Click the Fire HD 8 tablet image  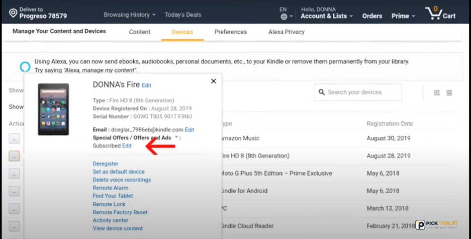click(53, 109)
